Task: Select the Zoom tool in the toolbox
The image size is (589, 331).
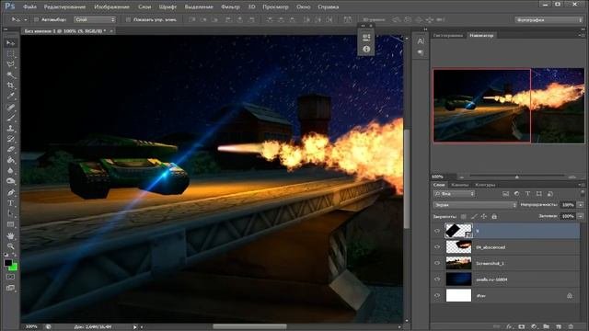Action: click(10, 246)
